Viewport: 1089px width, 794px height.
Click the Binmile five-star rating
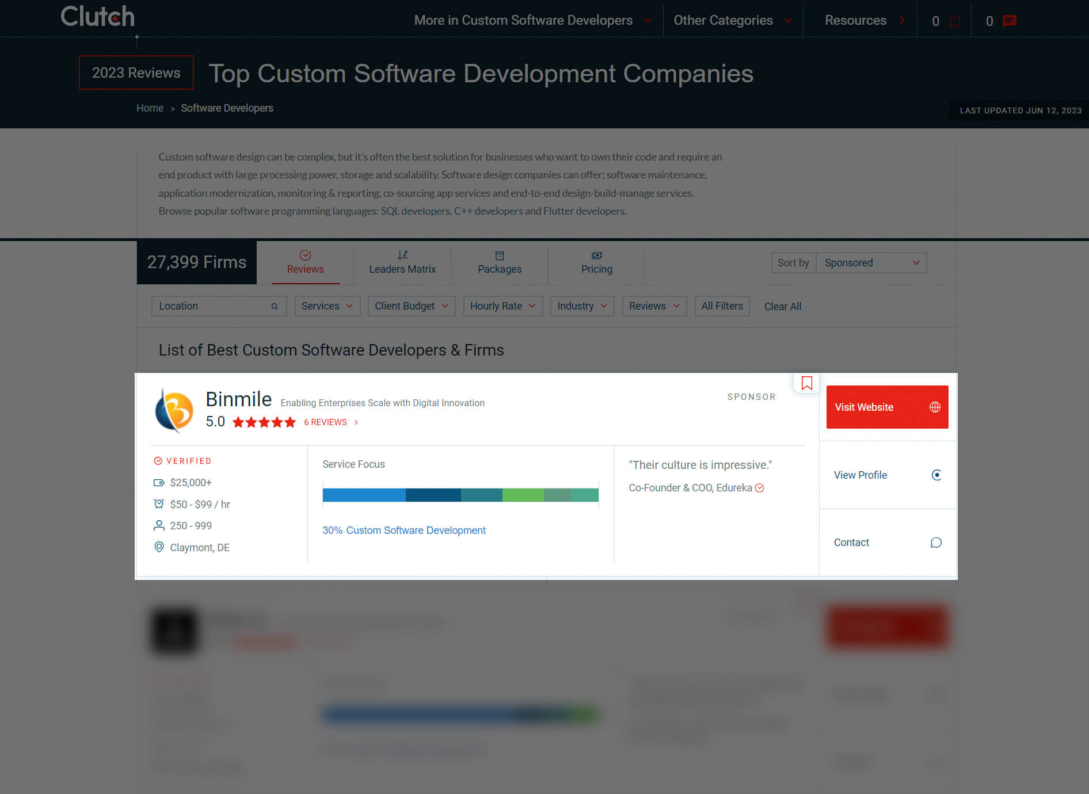264,422
